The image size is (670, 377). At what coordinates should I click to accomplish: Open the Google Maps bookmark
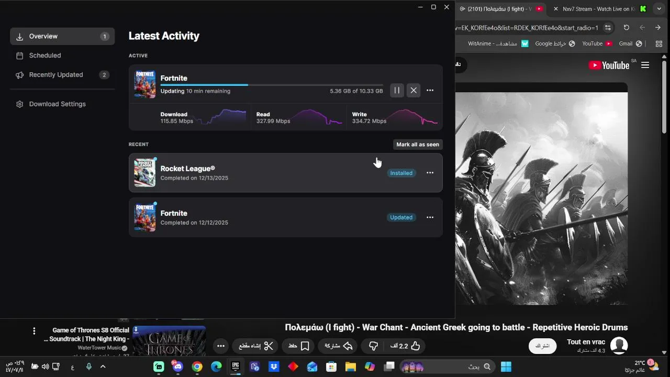[555, 43]
